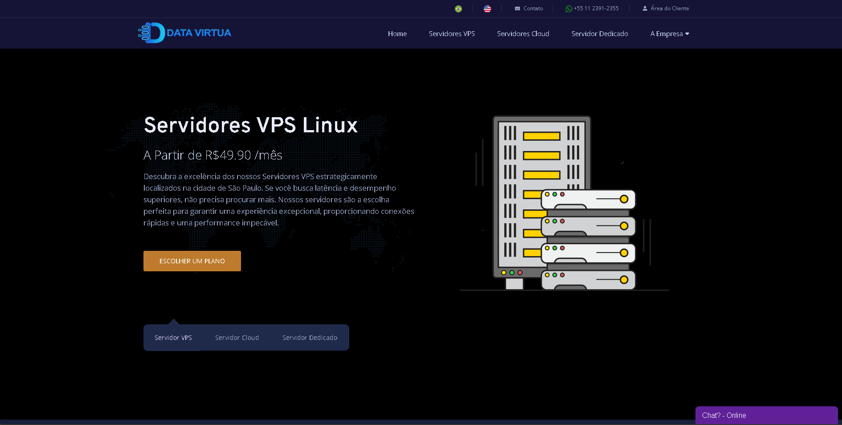Switch to the Servidor Cloud tab
Screen dimensions: 842x425
click(x=237, y=338)
